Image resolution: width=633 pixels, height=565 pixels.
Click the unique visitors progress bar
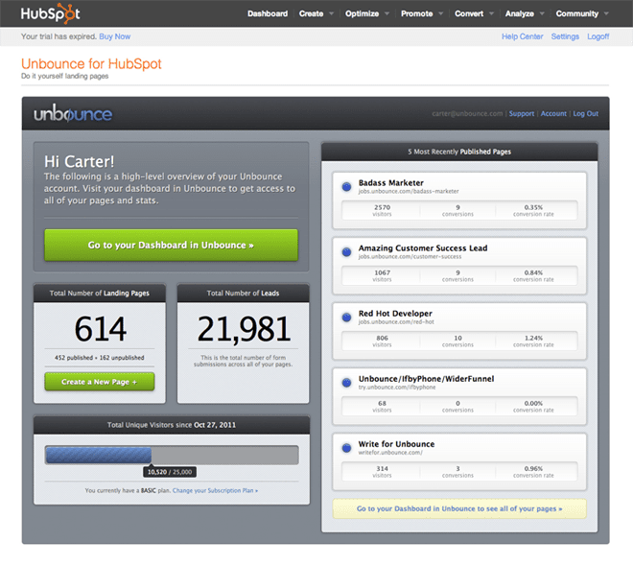172,455
